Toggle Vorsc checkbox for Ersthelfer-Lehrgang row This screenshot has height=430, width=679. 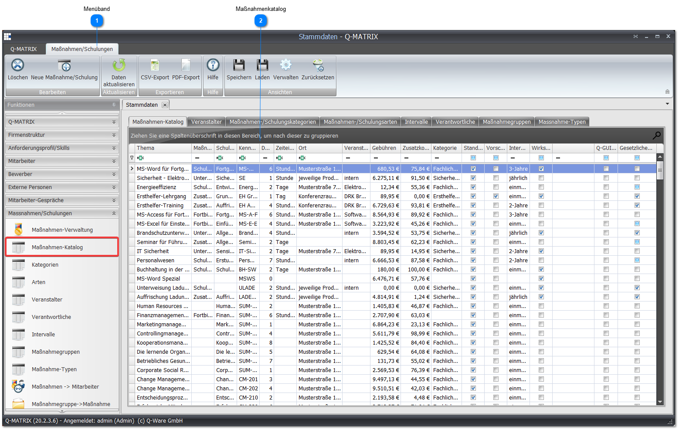(496, 196)
